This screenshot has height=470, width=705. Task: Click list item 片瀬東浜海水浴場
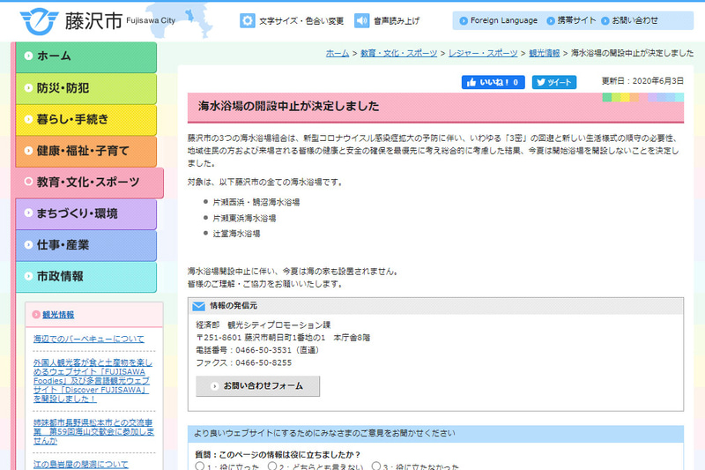(x=244, y=218)
